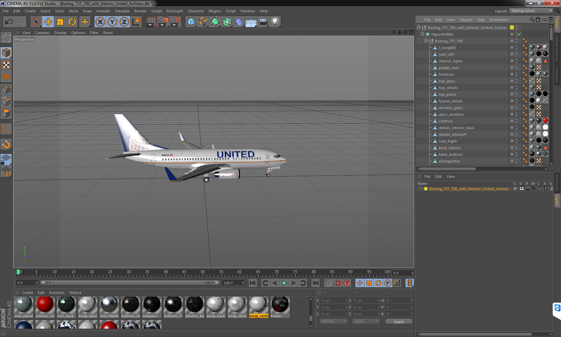
Task: Open the World coordinate dropdown
Action: [x=334, y=321]
